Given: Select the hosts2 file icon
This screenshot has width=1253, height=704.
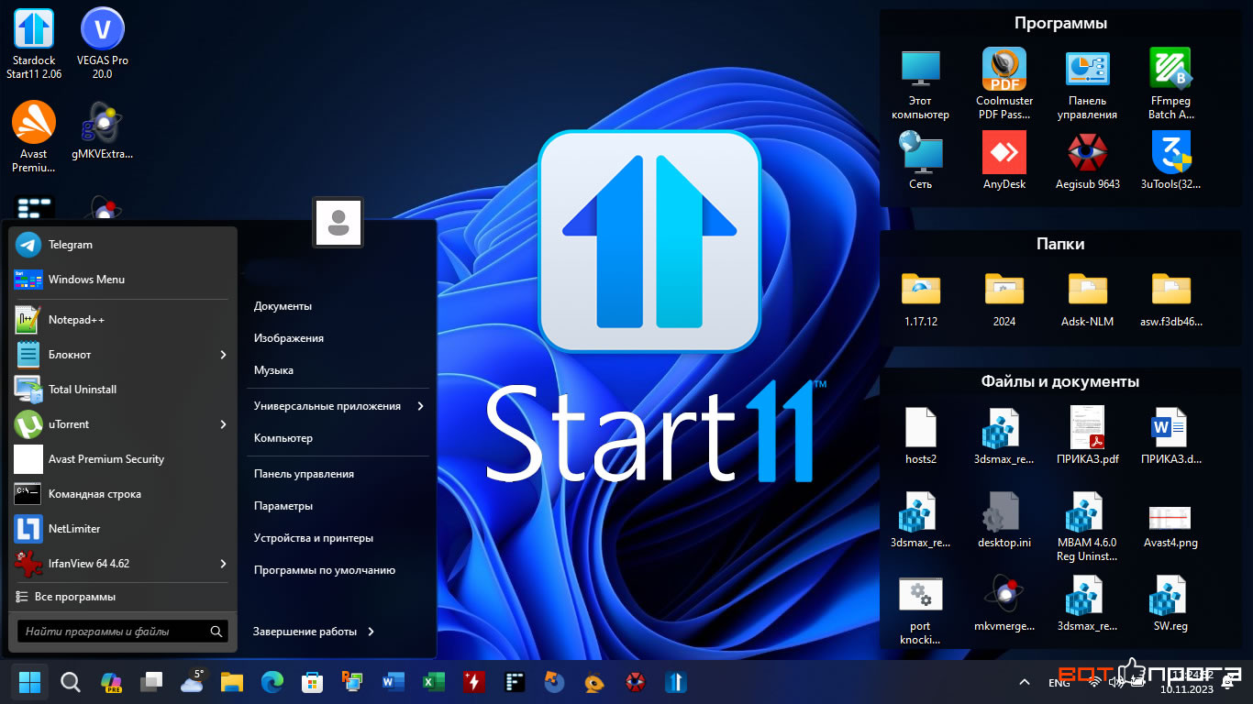Looking at the screenshot, I should coord(920,436).
